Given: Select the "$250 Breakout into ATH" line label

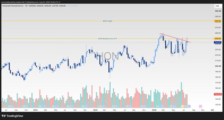Looking at the screenshot, I should (x=108, y=38).
